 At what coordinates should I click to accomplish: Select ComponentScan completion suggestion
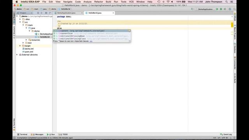click(92, 33)
